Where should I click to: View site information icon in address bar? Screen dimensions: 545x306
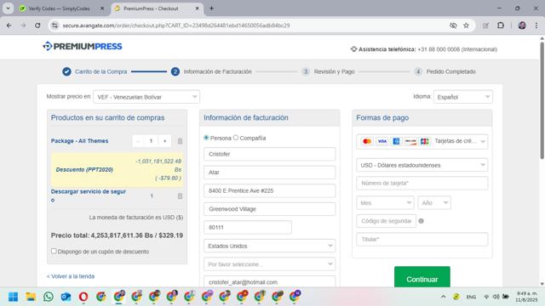click(54, 25)
